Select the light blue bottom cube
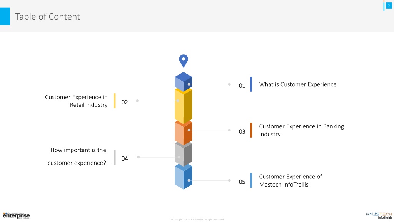394x222 pixels. pos(184,177)
